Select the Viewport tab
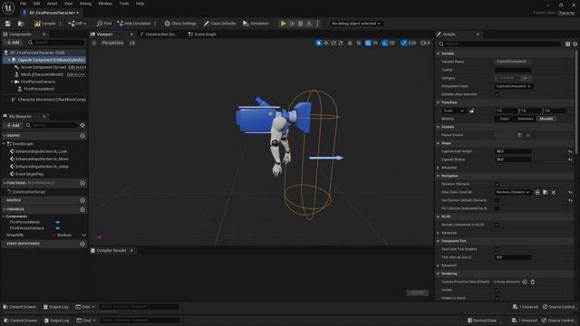Viewport: 580px width, 326px height. [105, 34]
